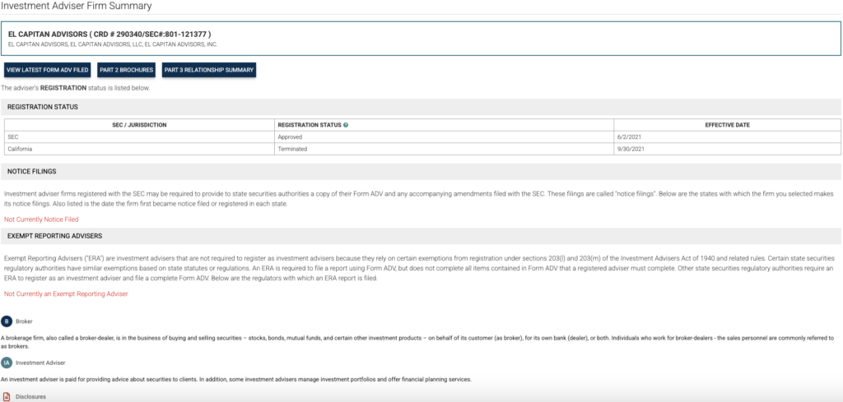Select the SEC / Jurisdiction column header
This screenshot has height=402, width=843.
(139, 125)
